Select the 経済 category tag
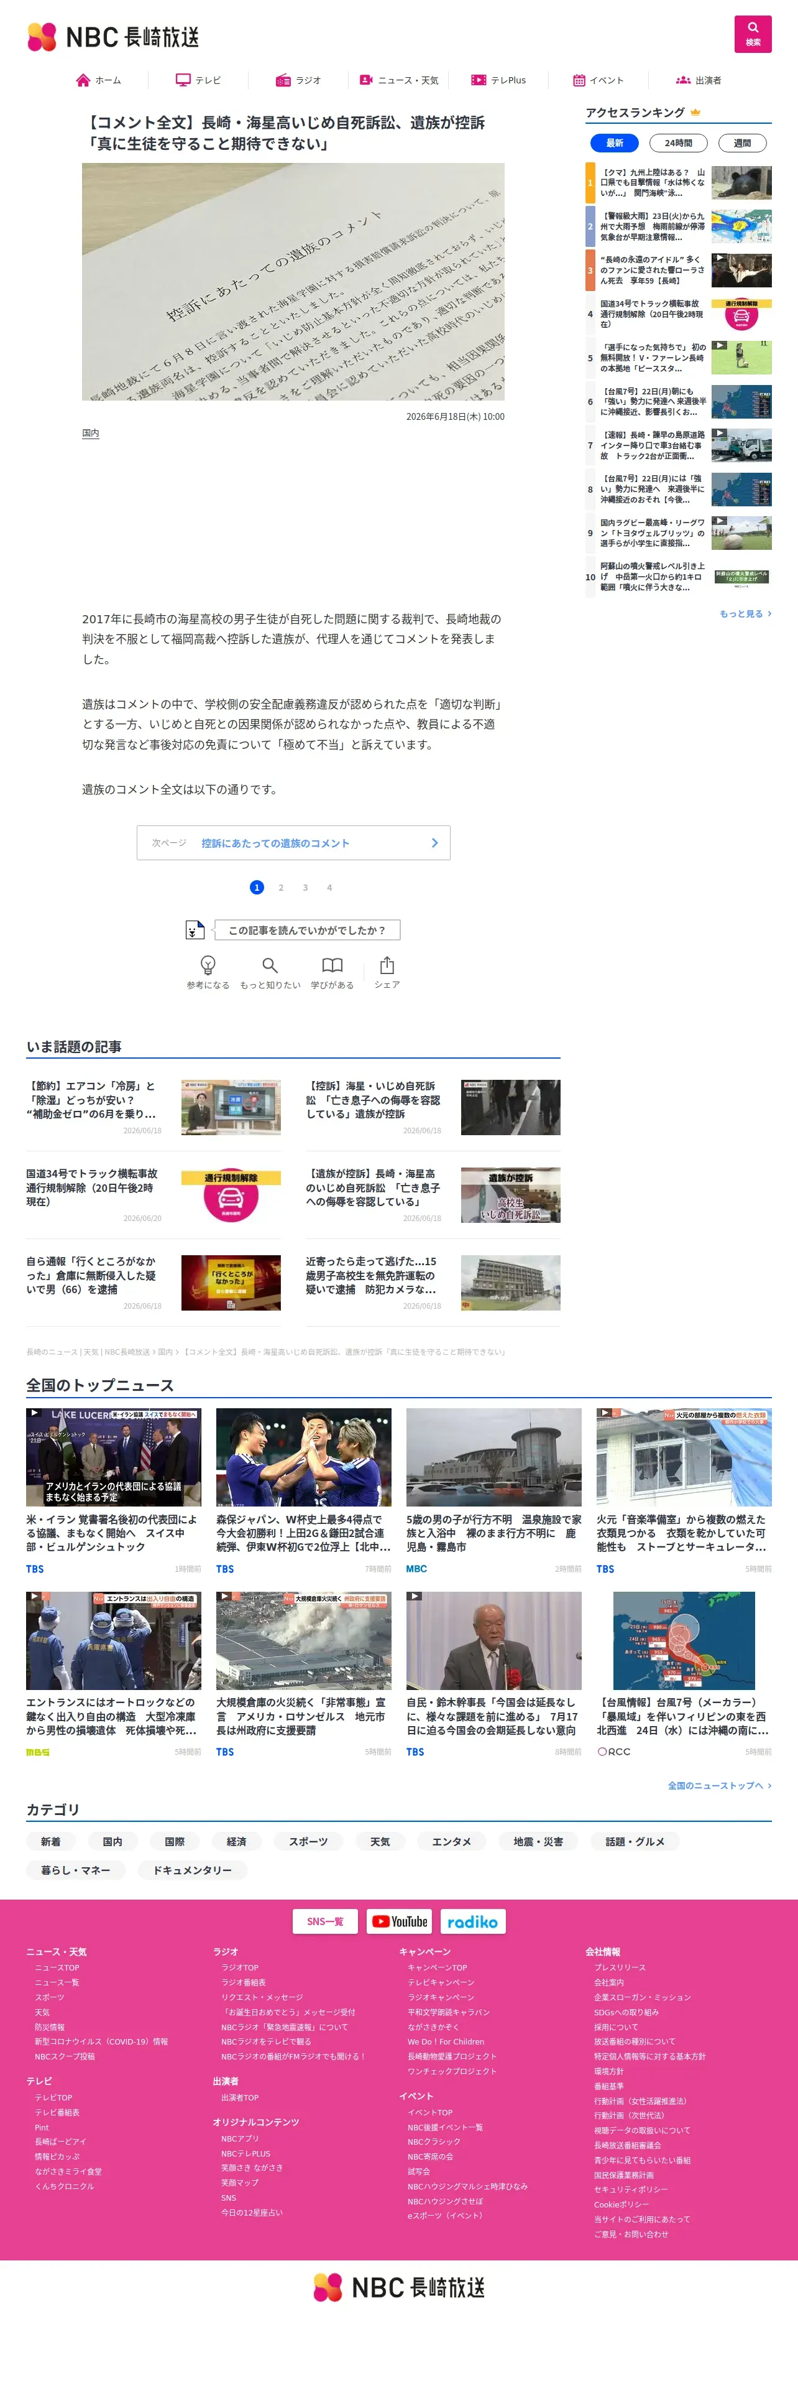798x2396 pixels. [237, 1842]
